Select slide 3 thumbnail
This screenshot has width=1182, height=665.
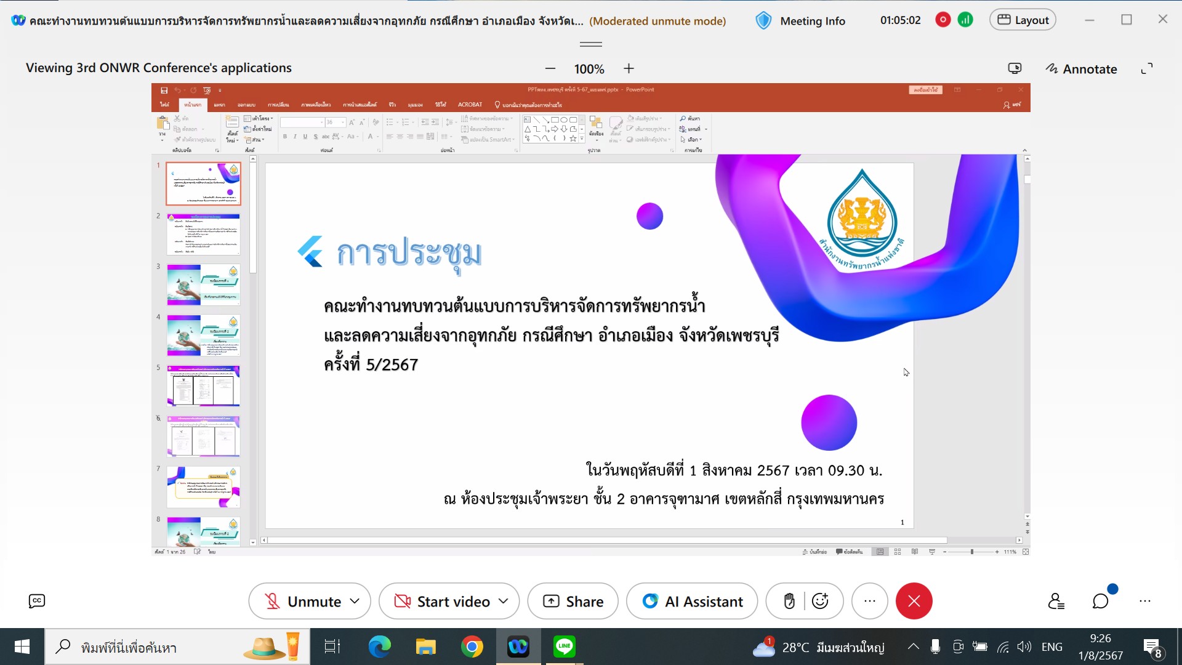[203, 285]
